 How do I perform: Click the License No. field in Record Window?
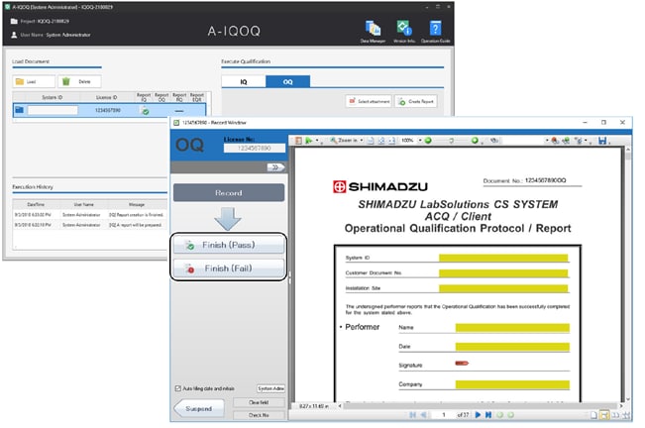255,148
